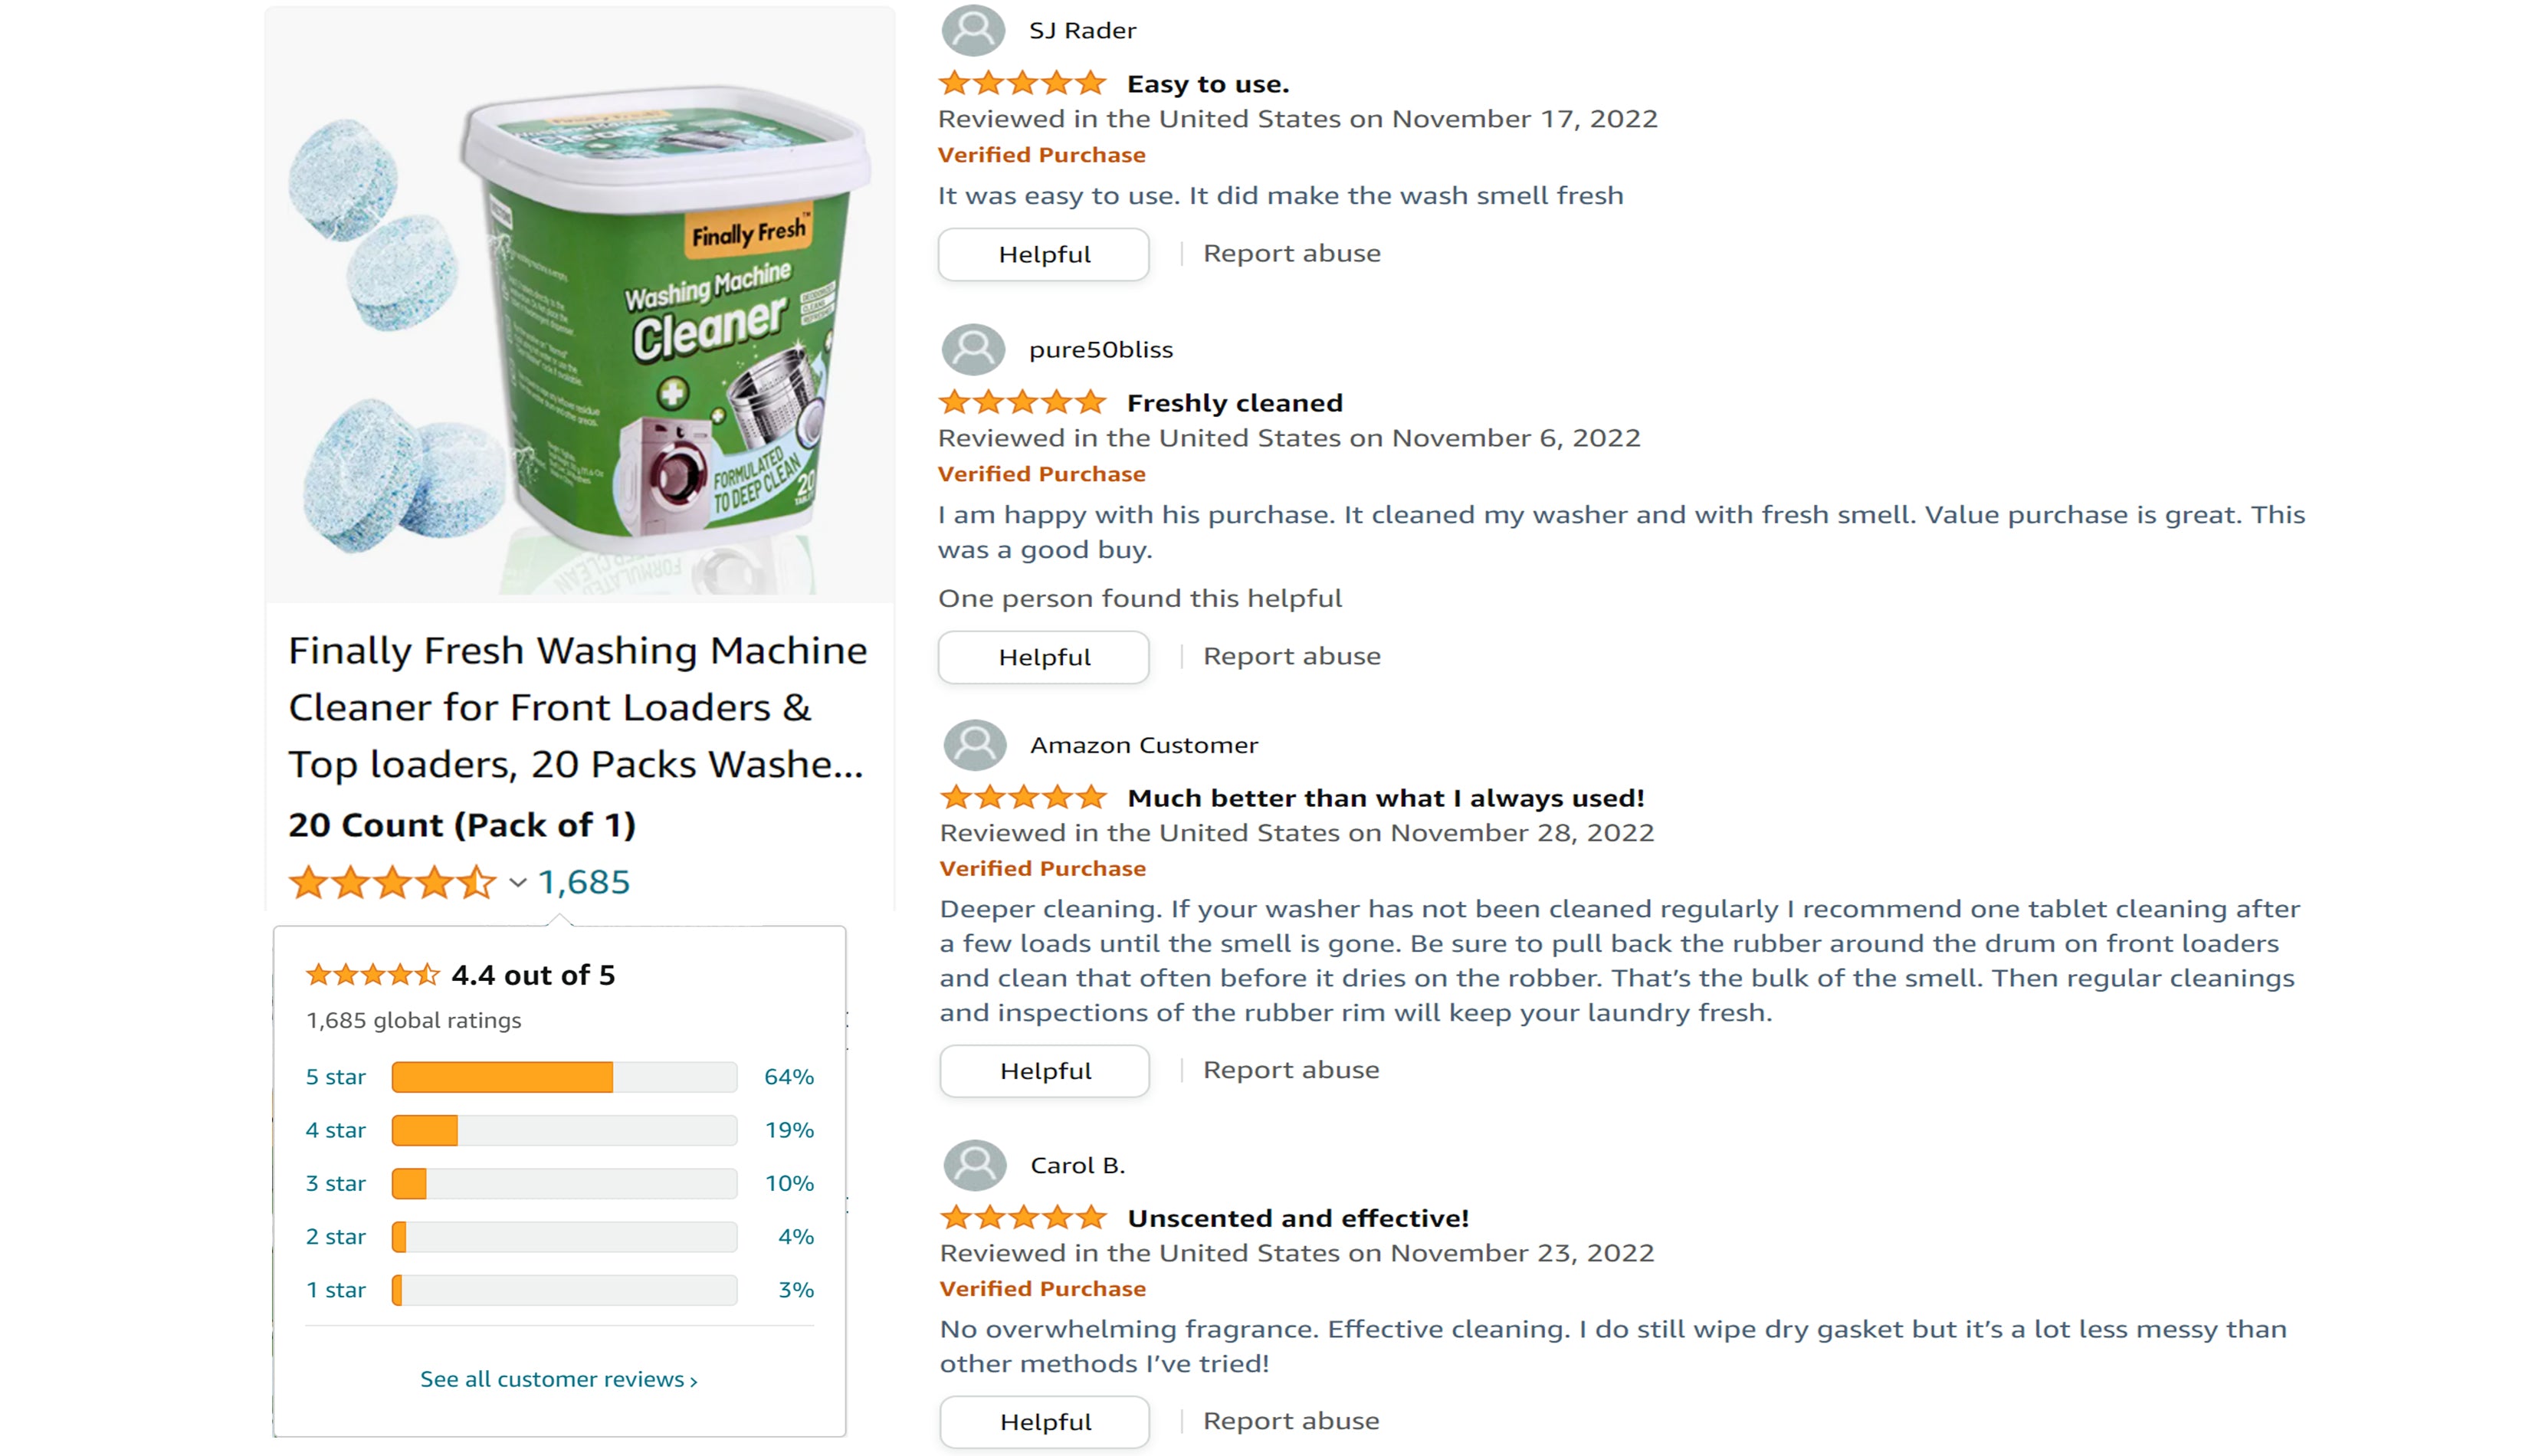Select the 64% five-star percentage link

[x=789, y=1077]
